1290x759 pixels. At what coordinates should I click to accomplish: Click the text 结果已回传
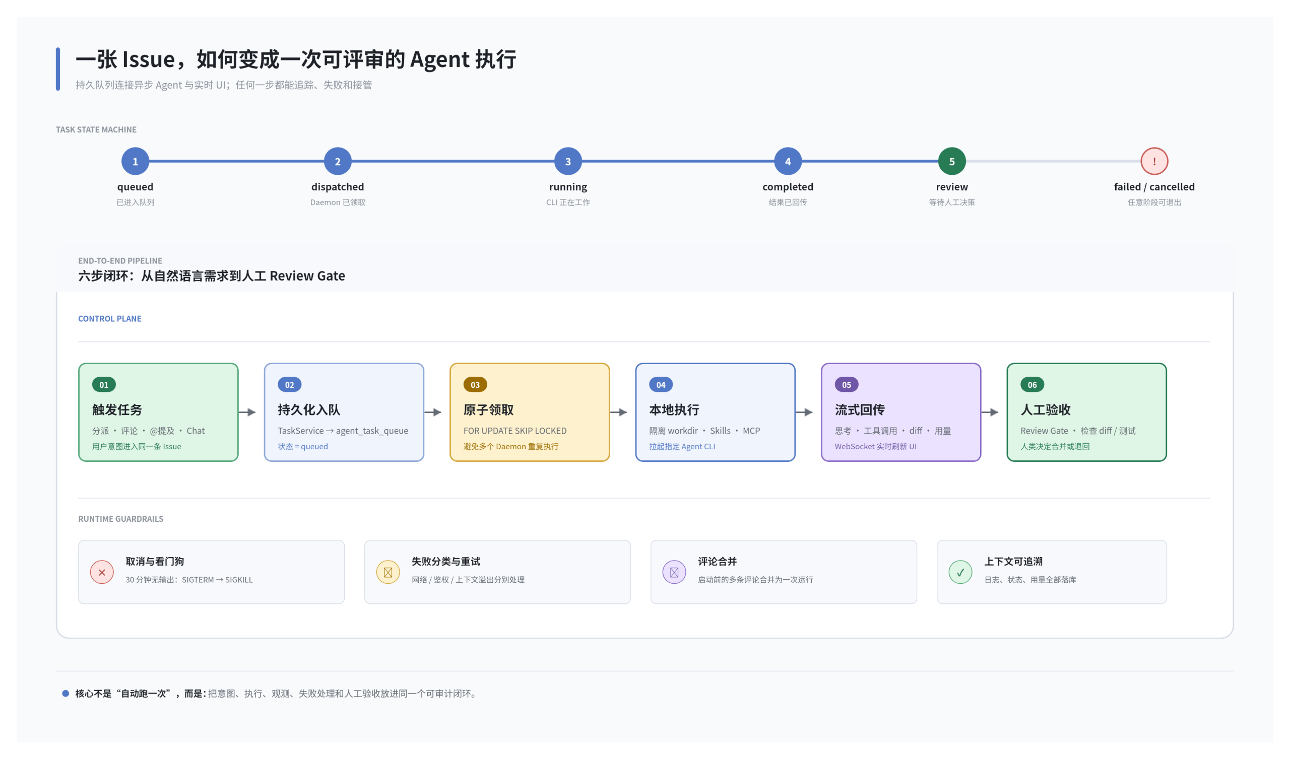click(x=788, y=202)
